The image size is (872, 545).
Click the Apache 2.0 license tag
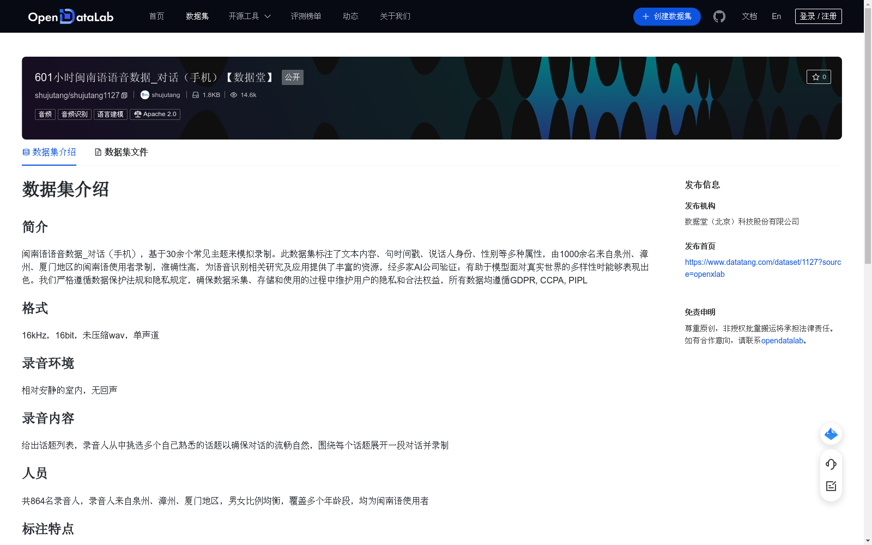pyautogui.click(x=155, y=114)
